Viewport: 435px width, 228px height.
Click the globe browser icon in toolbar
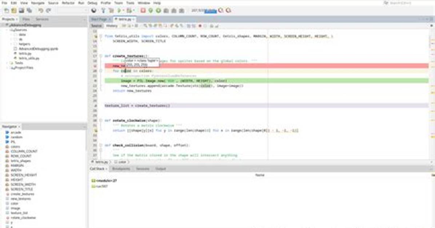click(x=94, y=11)
